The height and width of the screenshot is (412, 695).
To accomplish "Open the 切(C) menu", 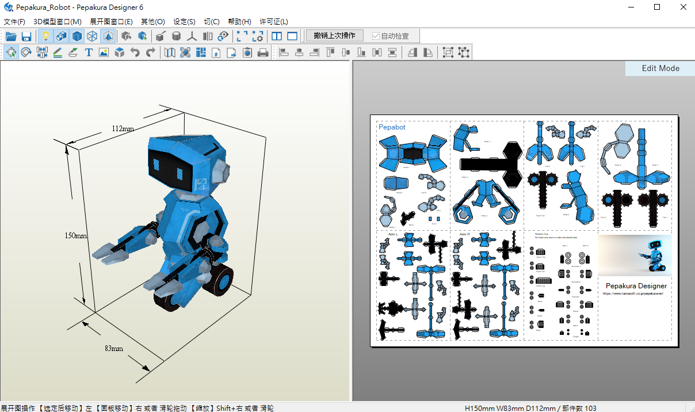I will [212, 22].
